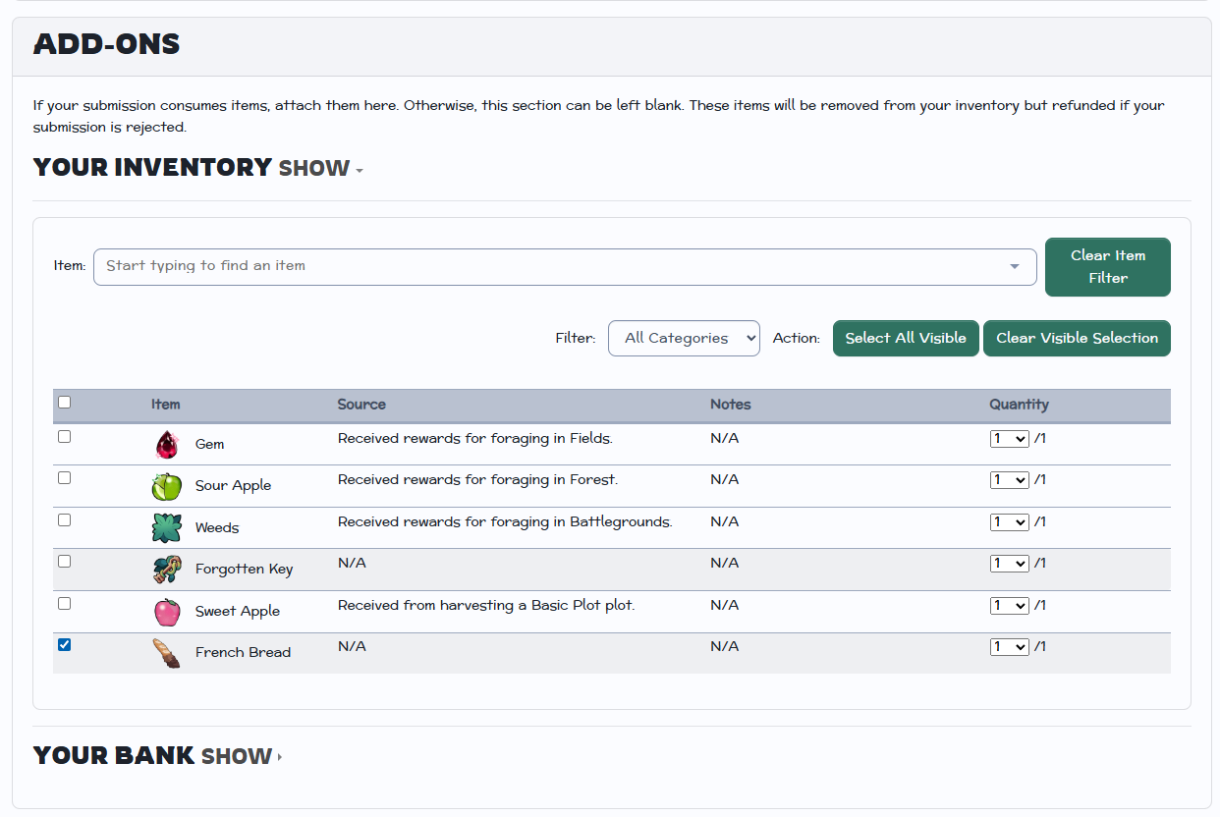Click the Forgotten Key icon
Screen dimensions: 1220x817
[166, 570]
